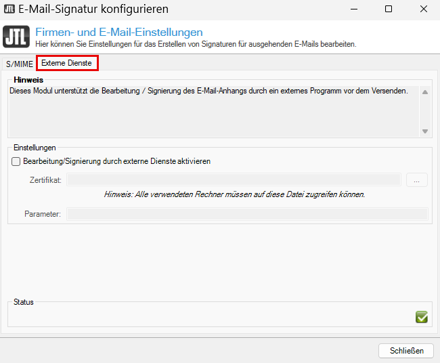Click the green checkmark status icon

(422, 317)
